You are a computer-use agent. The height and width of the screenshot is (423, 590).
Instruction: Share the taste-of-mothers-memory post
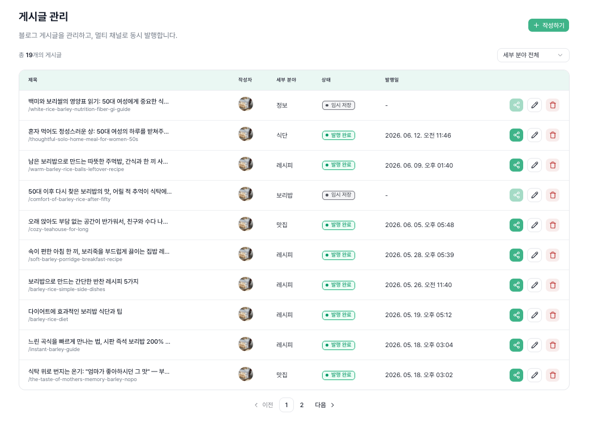click(516, 375)
